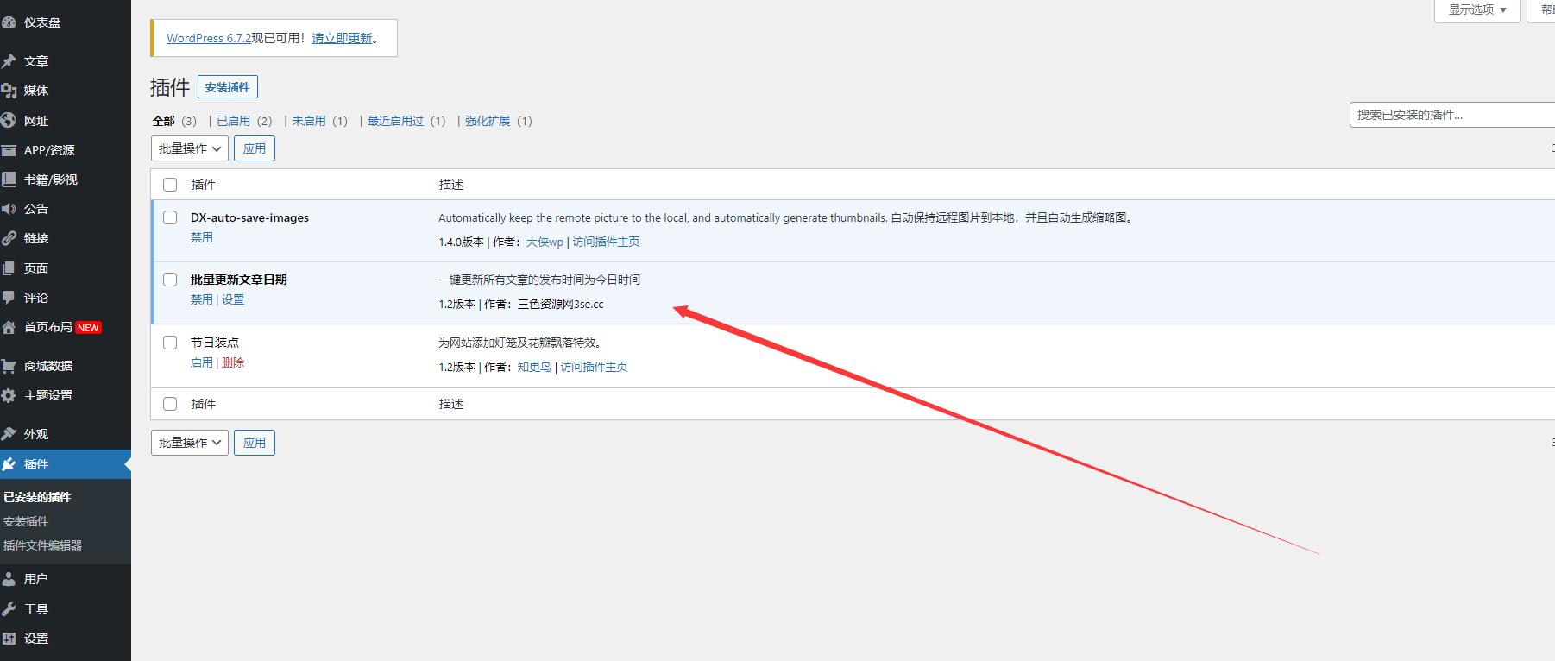Focus the search installed plugins field
Screen dimensions: 1555x661
pyautogui.click(x=1450, y=115)
